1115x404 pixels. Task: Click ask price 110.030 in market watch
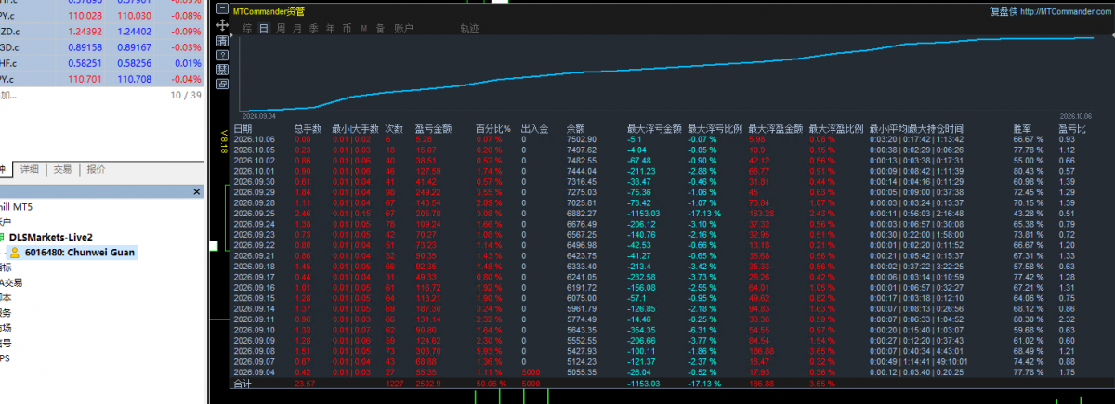[137, 15]
